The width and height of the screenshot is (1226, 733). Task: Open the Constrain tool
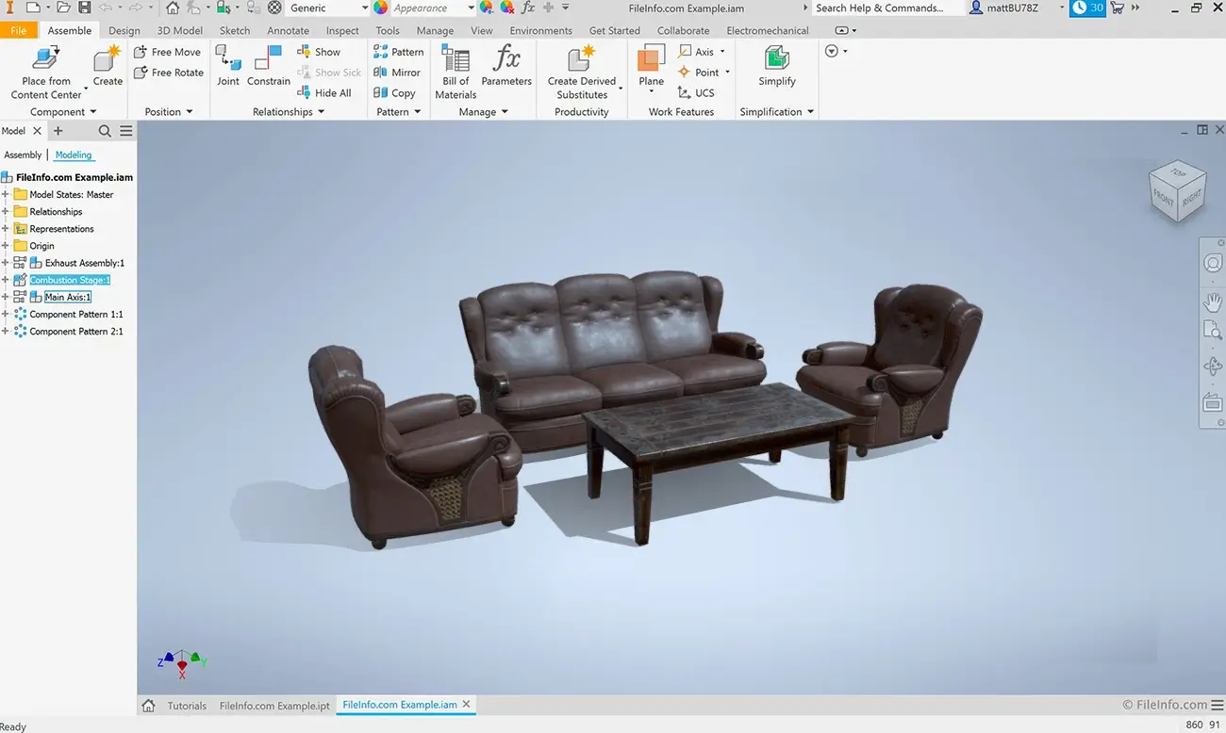(268, 65)
